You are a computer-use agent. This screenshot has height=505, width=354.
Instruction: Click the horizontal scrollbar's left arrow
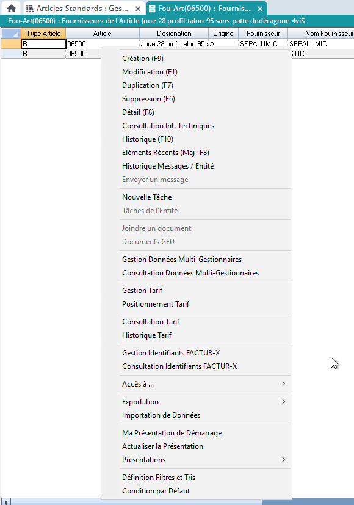coord(5,502)
